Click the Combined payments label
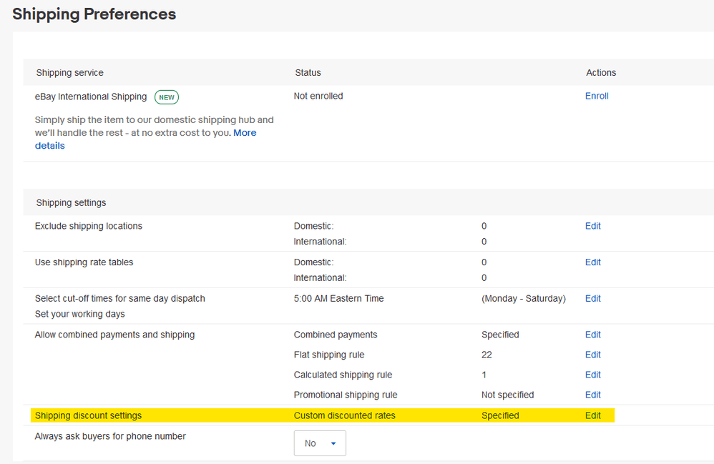Viewport: 714px width, 464px height. tap(336, 335)
